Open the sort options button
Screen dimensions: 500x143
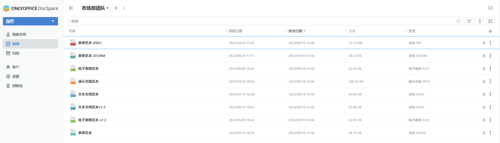point(480,21)
